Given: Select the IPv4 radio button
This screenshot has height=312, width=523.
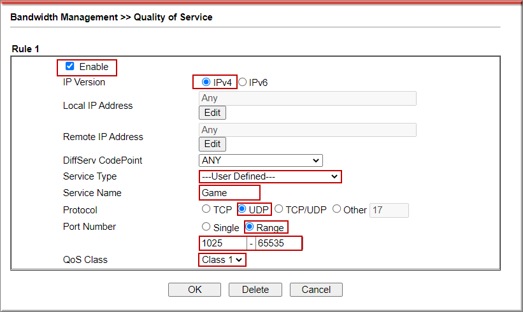Looking at the screenshot, I should (x=206, y=82).
